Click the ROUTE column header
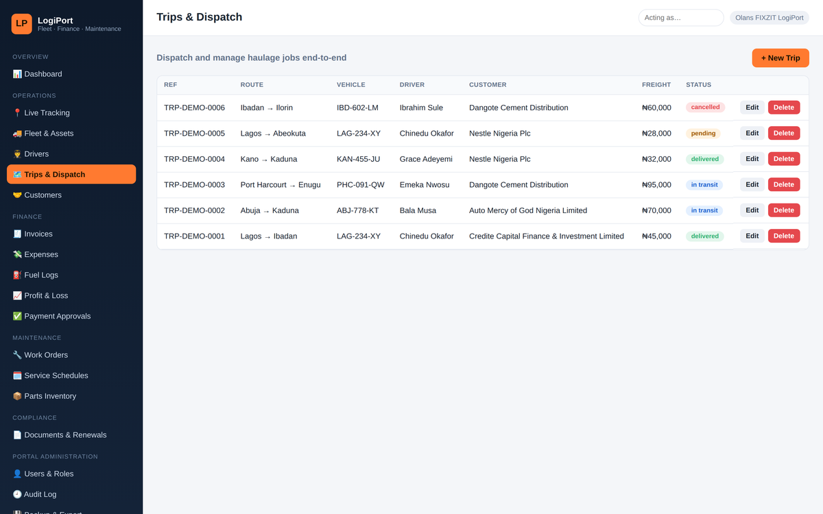Image resolution: width=823 pixels, height=514 pixels. (252, 85)
